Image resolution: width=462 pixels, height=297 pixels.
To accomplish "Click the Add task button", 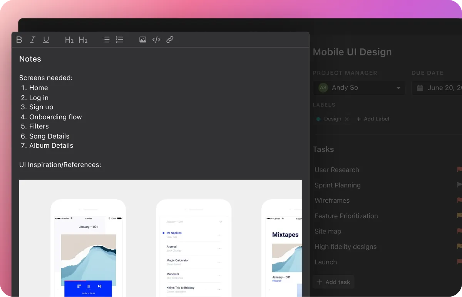I will [x=333, y=282].
